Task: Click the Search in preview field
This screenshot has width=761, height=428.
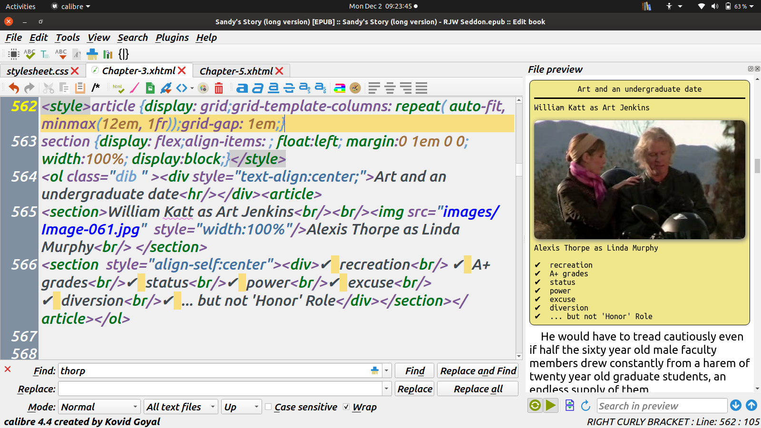Action: (661, 406)
